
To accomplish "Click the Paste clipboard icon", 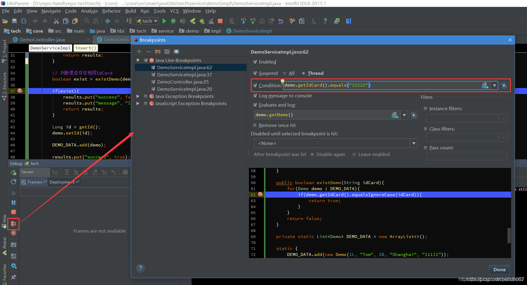I will (75, 21).
